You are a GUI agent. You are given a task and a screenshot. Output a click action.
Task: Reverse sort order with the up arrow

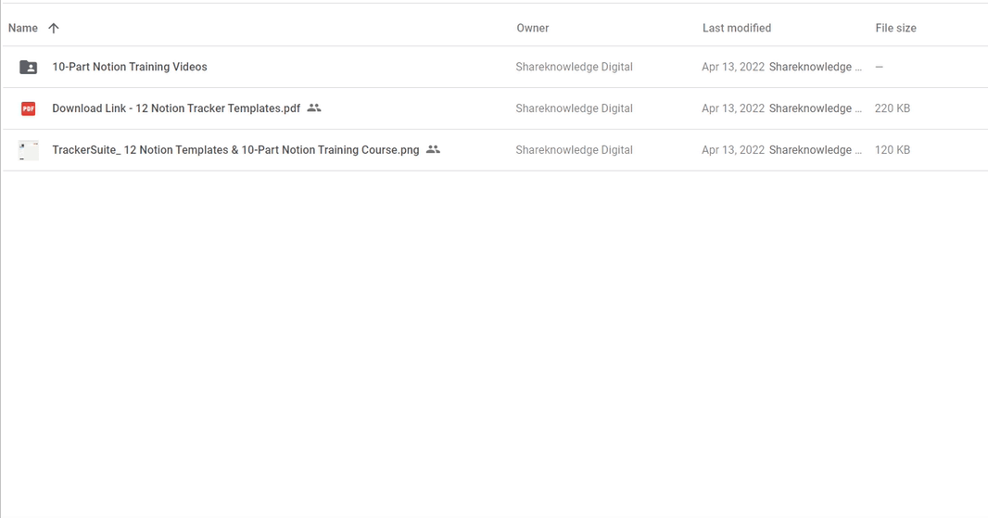[x=54, y=28]
